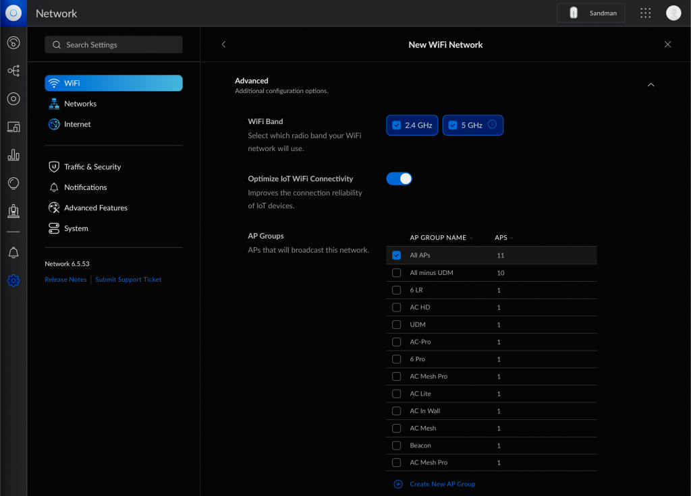This screenshot has width=691, height=496.
Task: Uncheck the All APs group checkbox
Action: point(396,255)
